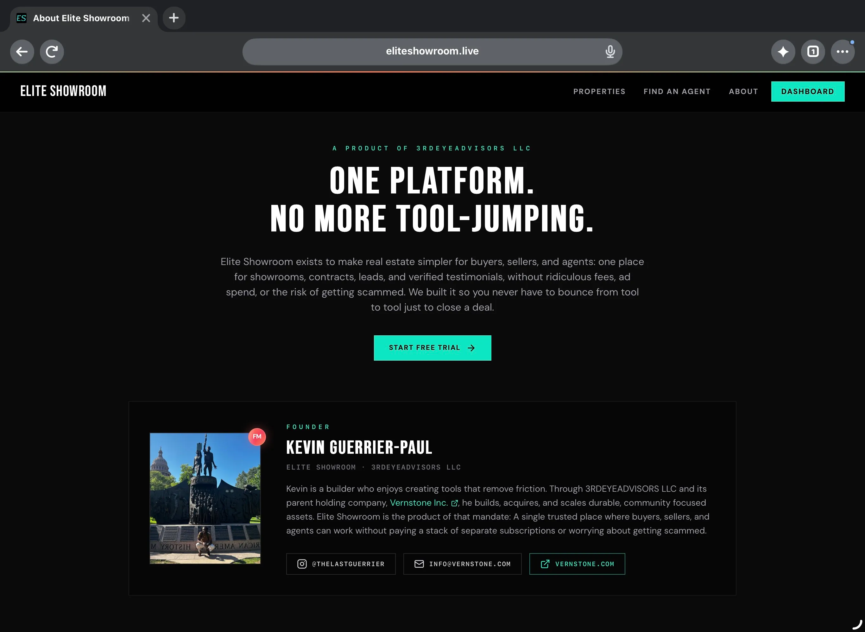Open the three-dots browser menu
Screen dimensions: 865x632
tap(843, 52)
